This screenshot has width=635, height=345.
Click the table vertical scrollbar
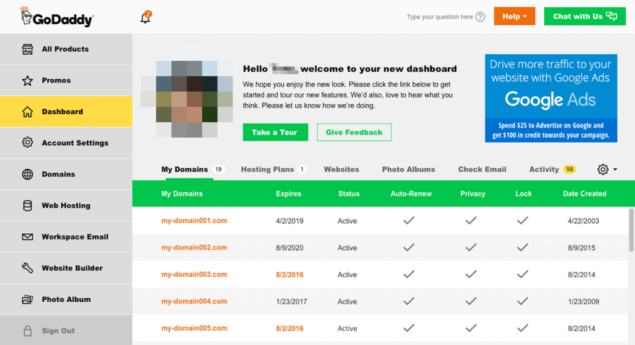(x=631, y=230)
